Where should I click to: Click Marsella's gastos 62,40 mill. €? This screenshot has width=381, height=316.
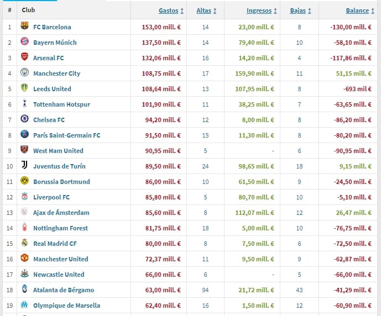pyautogui.click(x=163, y=306)
